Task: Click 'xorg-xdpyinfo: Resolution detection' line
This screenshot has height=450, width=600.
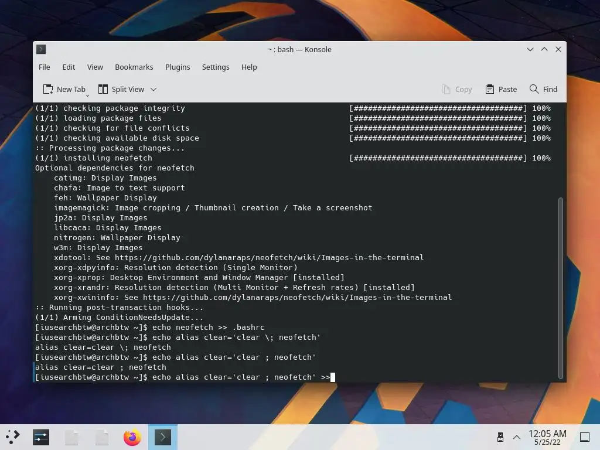Action: pos(176,267)
